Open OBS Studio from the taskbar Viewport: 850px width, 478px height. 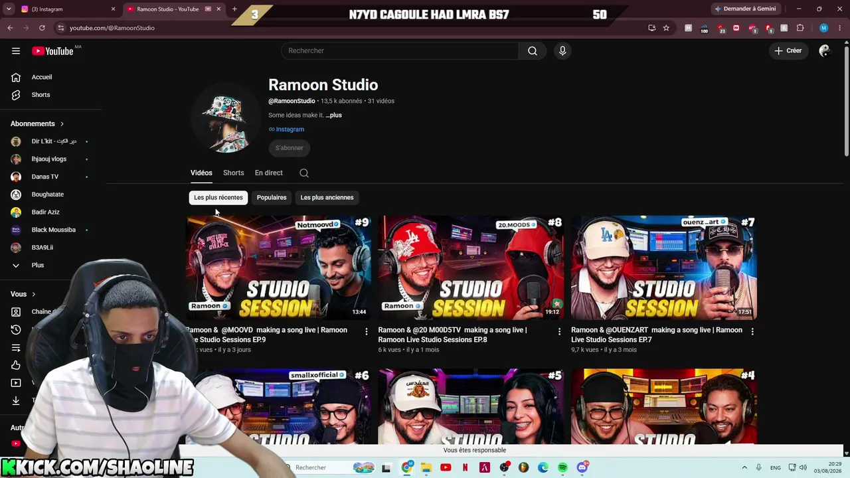tap(504, 467)
